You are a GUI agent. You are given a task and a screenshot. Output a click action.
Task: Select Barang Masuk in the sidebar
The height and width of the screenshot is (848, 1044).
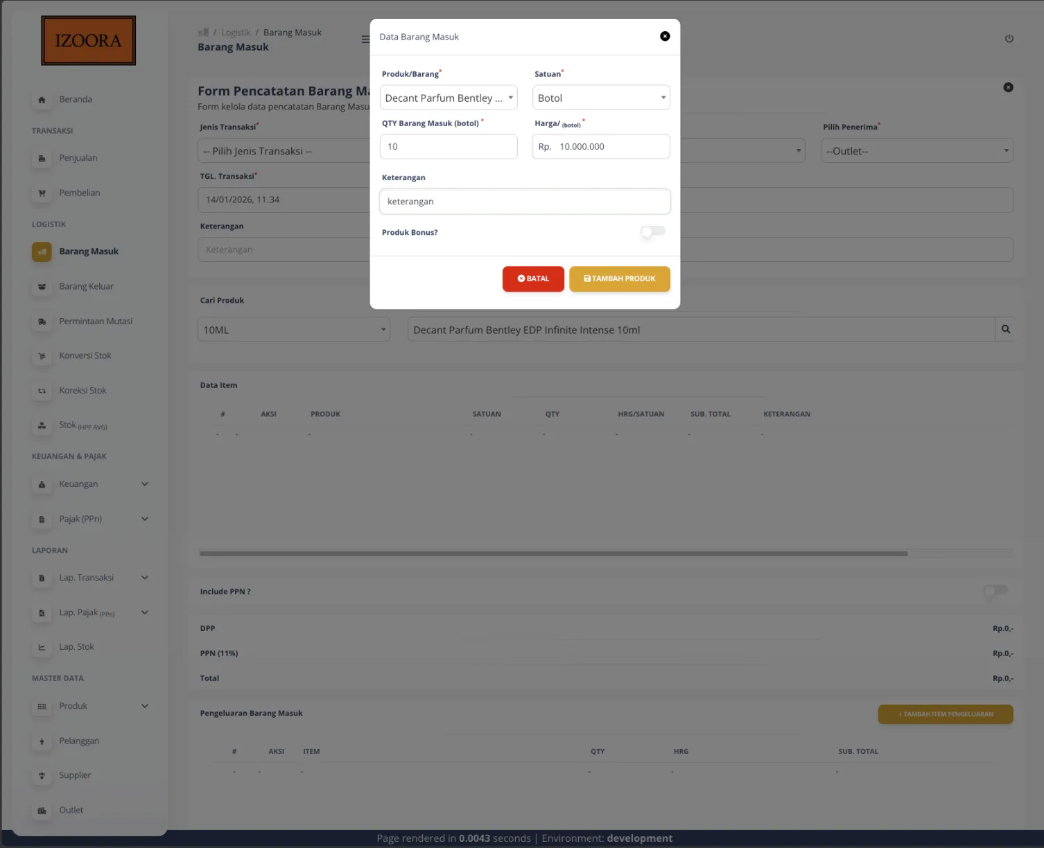[89, 251]
